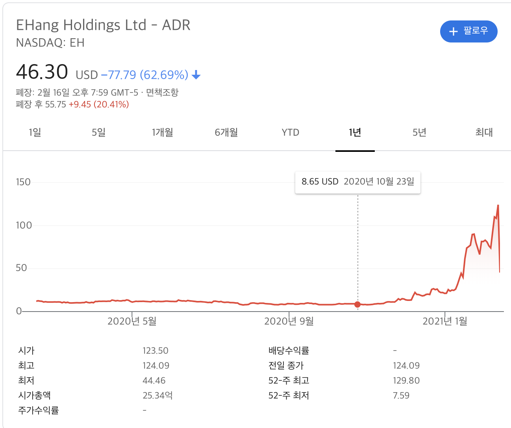Viewport: 511px width, 428px height.
Task: Open the YTD chart range tab
Action: click(x=291, y=133)
